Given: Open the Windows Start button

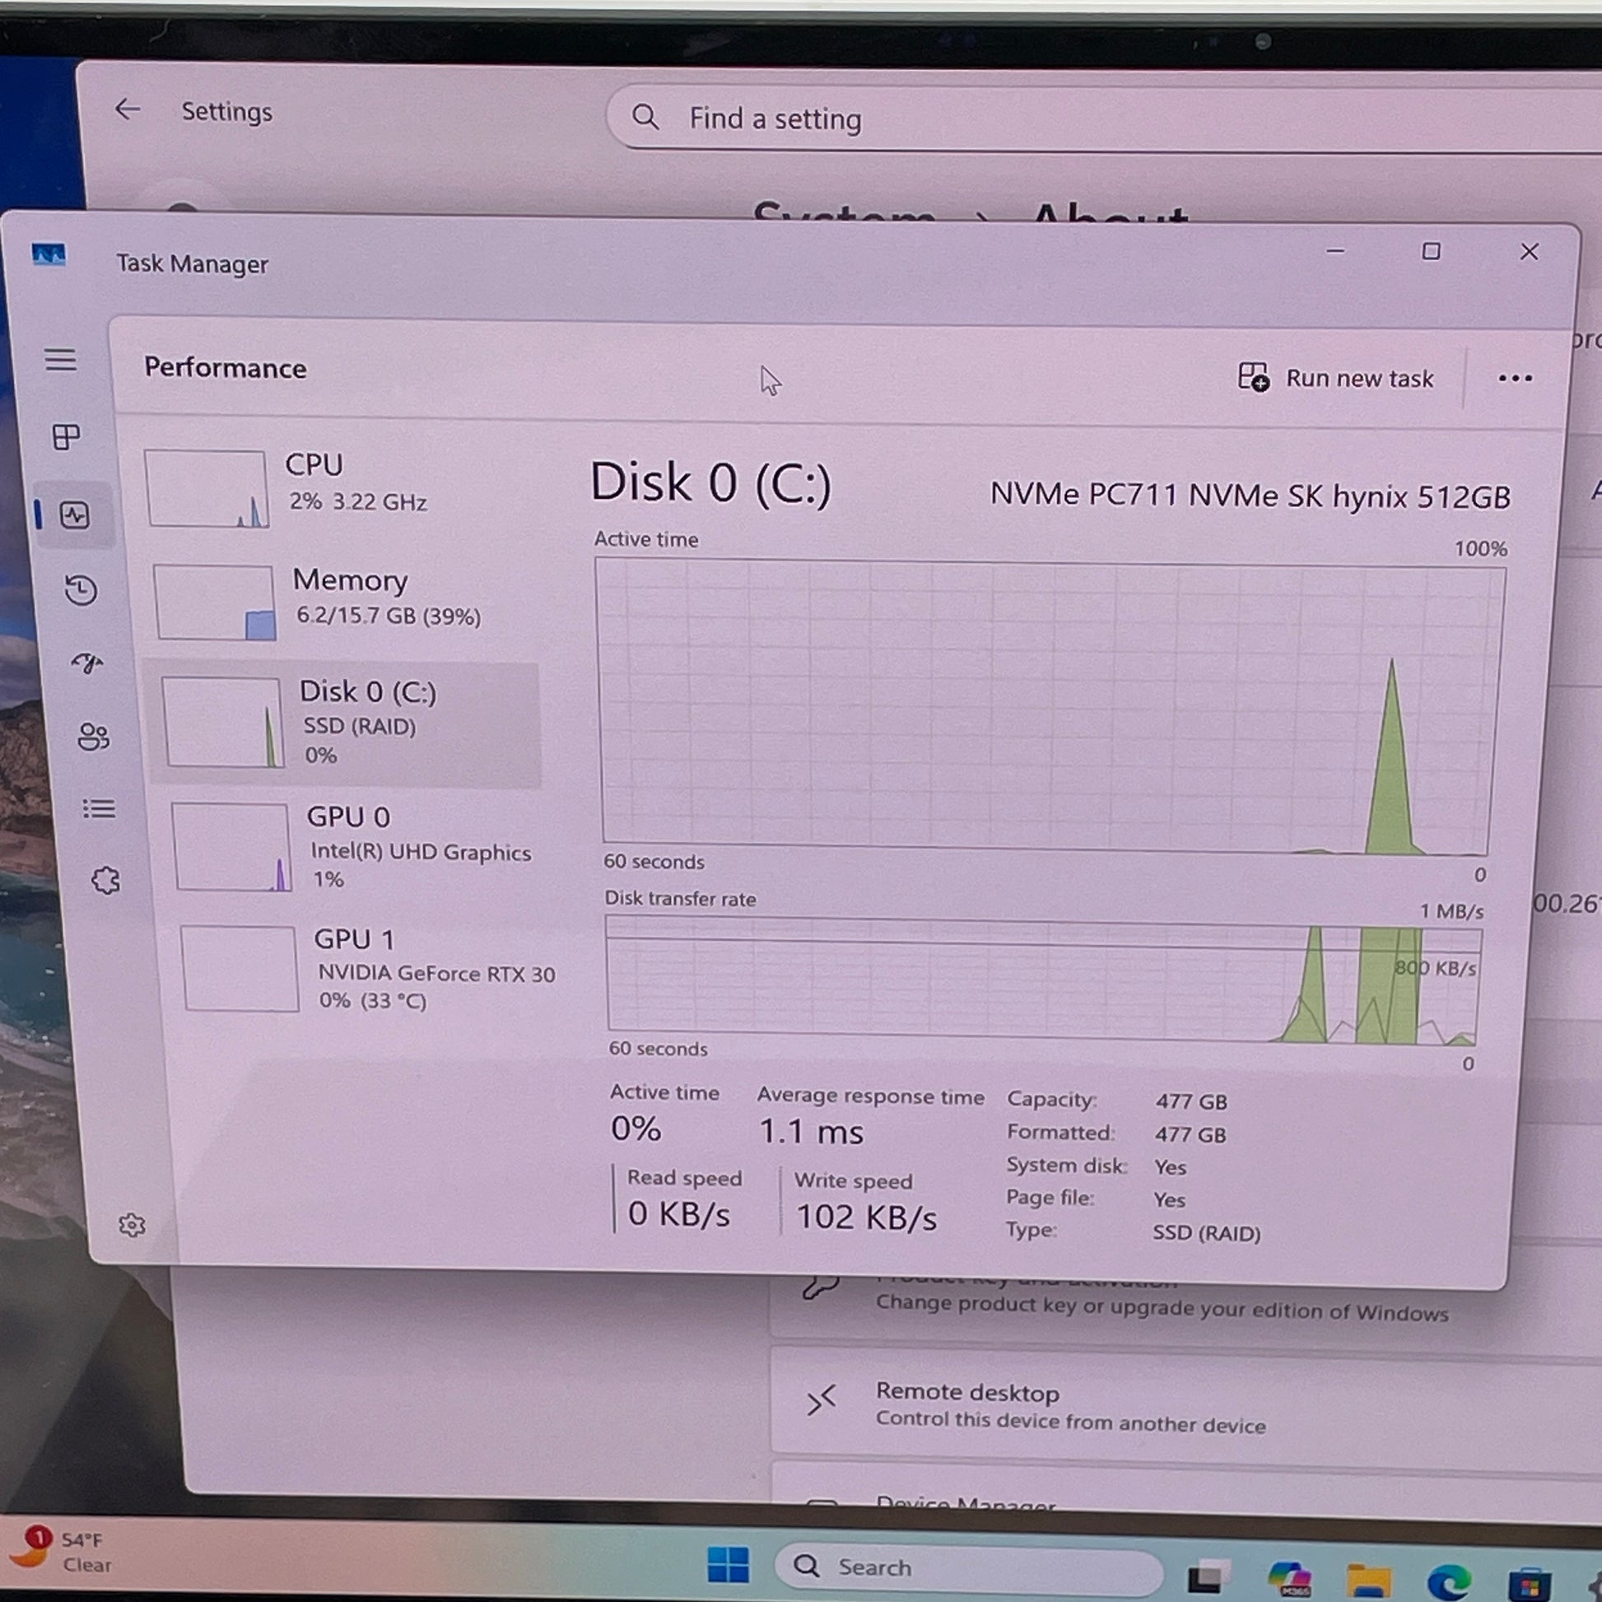Looking at the screenshot, I should 728,1565.
